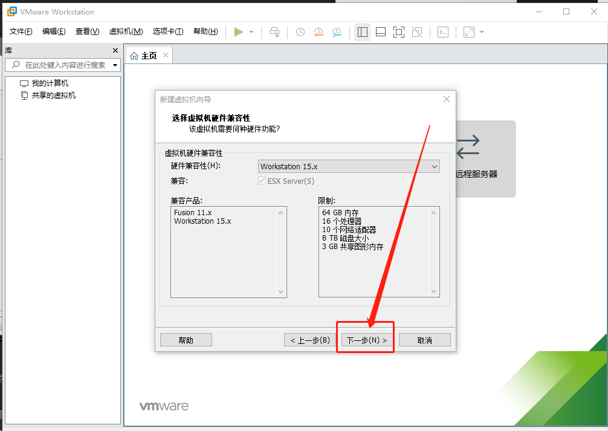Image resolution: width=608 pixels, height=431 pixels.
Task: Click the home icon on 主页 tab
Action: coord(134,56)
